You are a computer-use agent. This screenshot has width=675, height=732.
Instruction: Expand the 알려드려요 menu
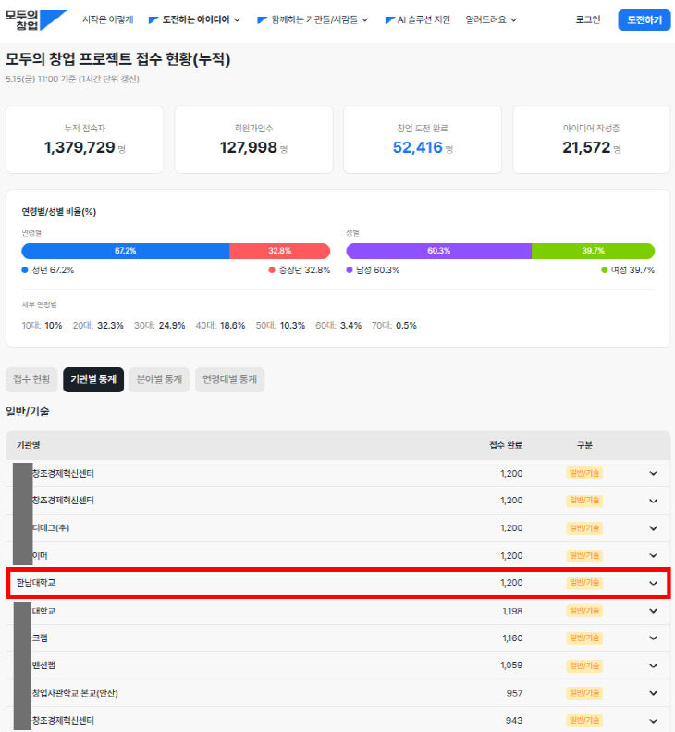491,19
